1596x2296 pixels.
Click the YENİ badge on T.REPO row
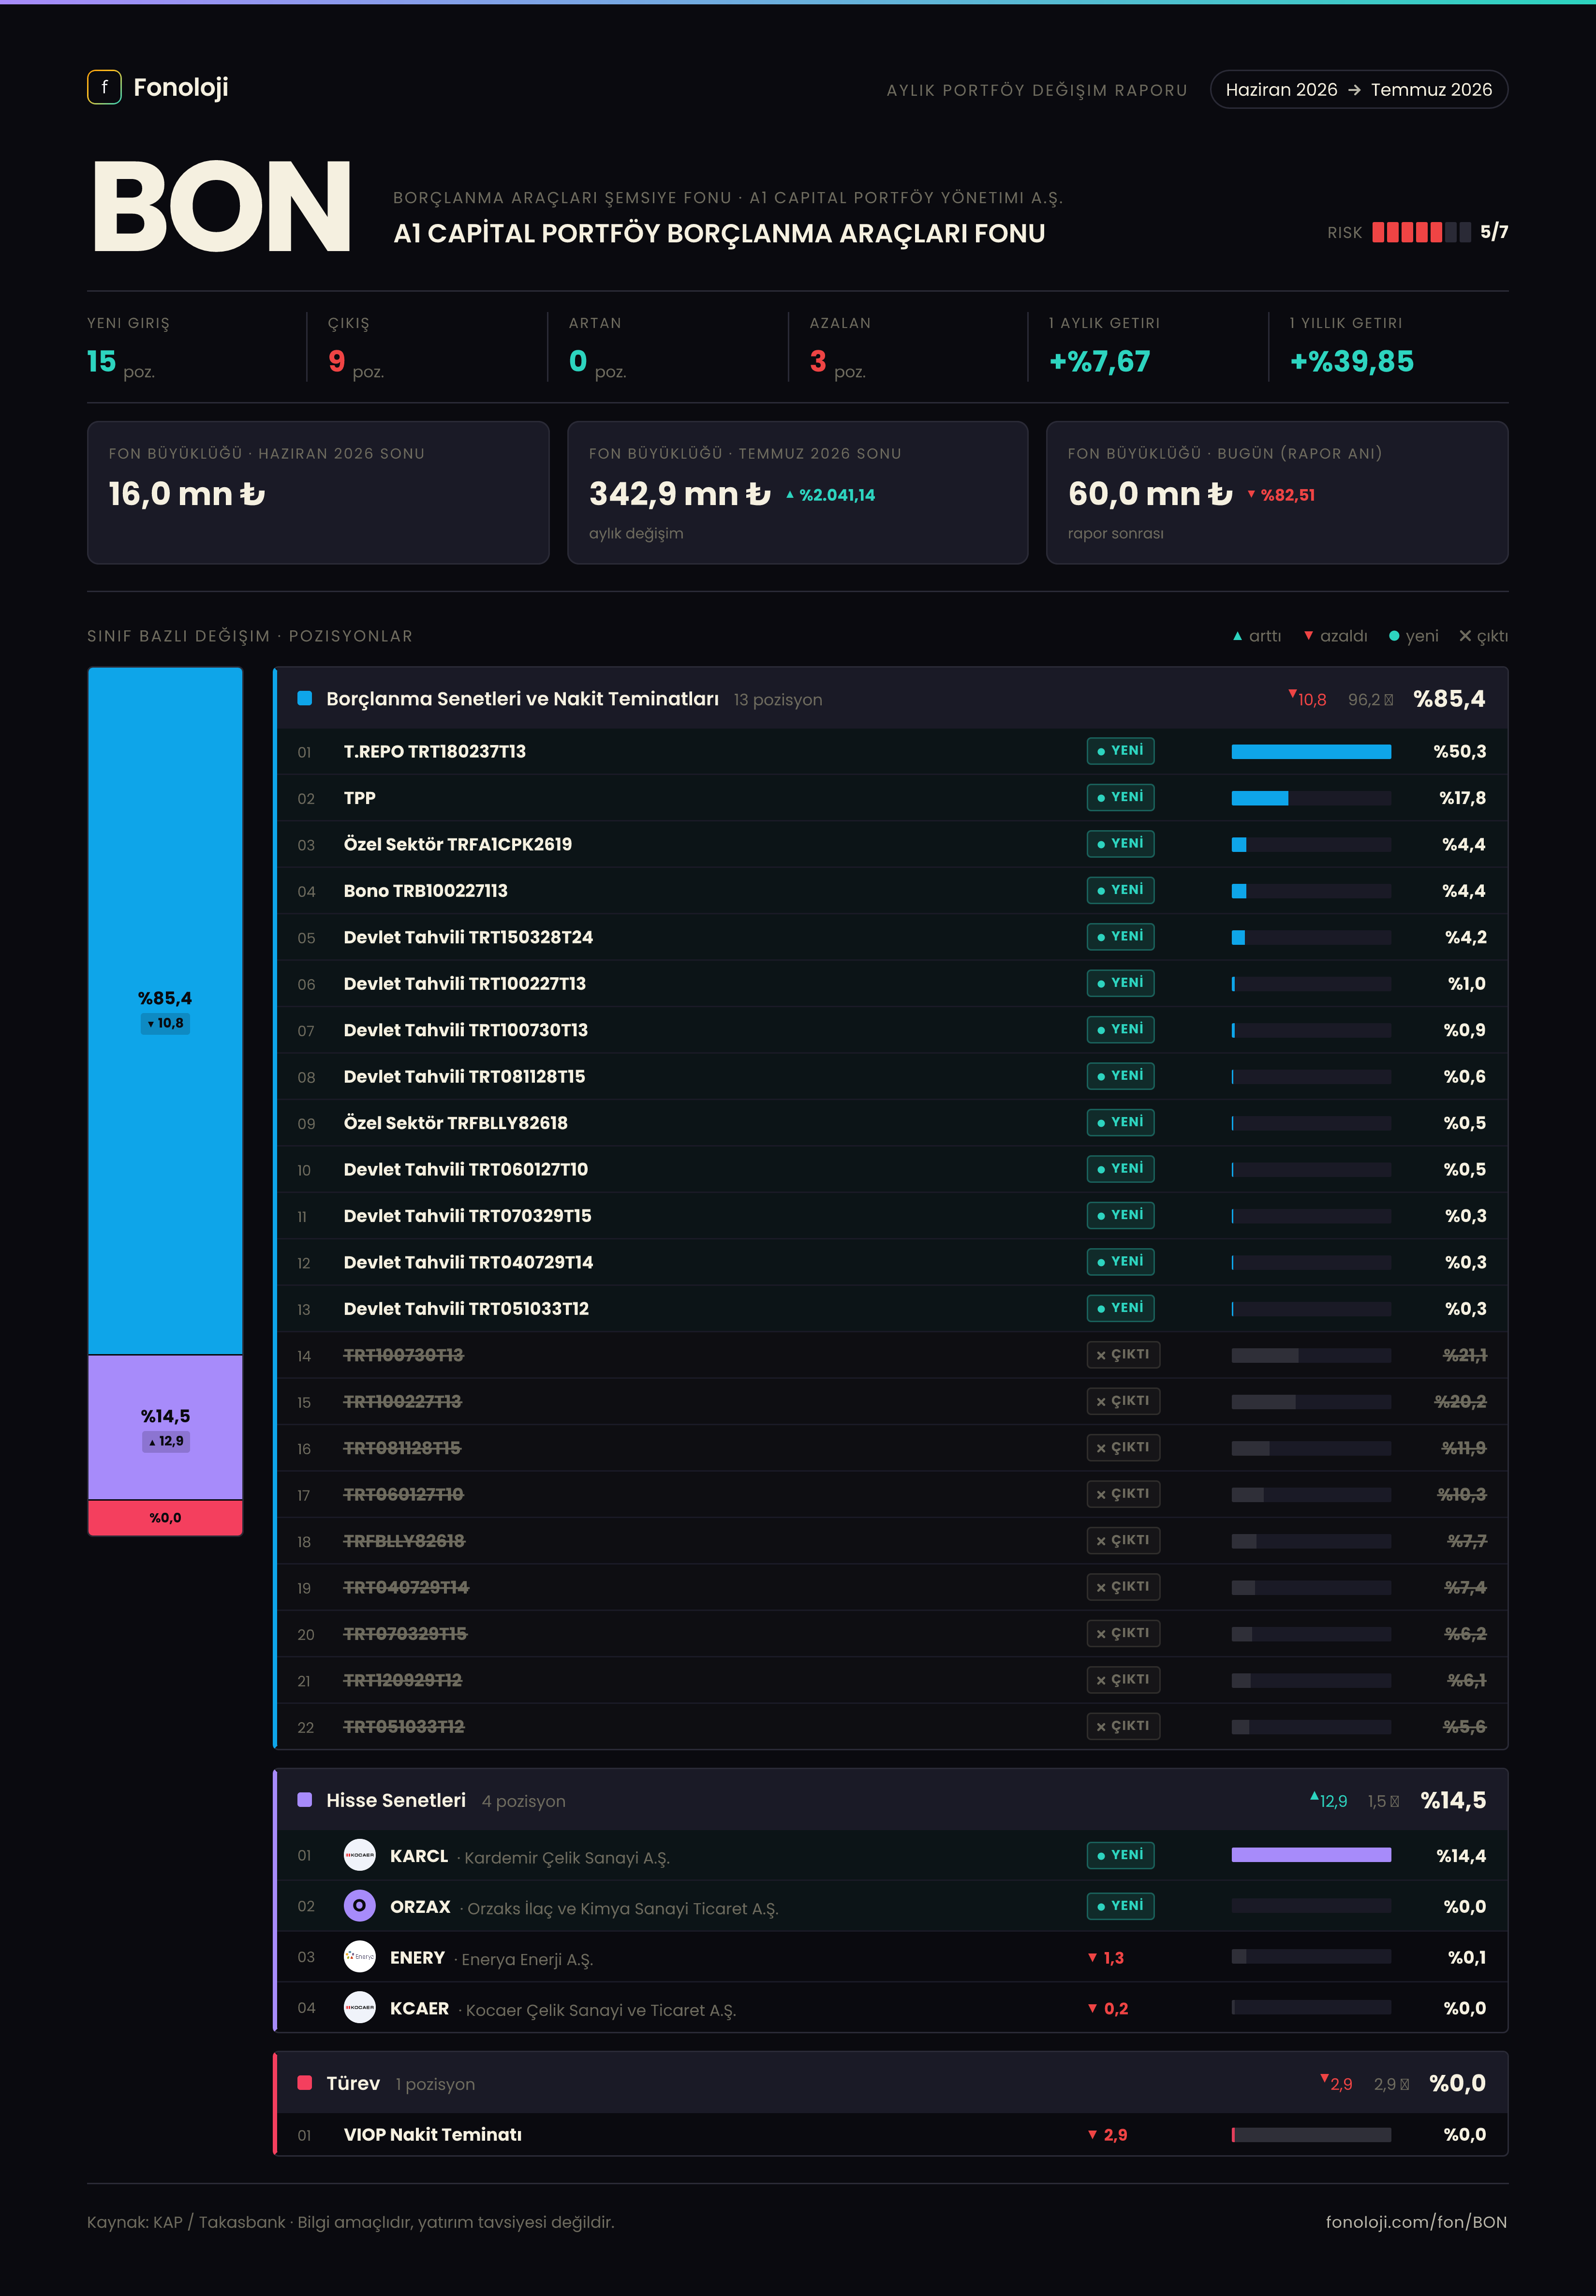click(x=1120, y=751)
